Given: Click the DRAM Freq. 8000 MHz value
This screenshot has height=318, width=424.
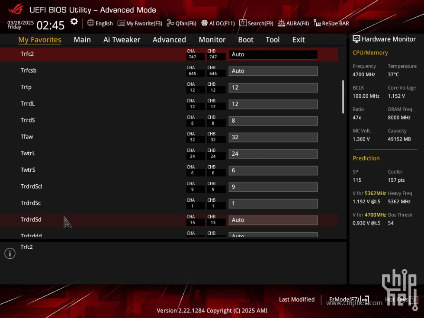Looking at the screenshot, I should click(x=399, y=117).
